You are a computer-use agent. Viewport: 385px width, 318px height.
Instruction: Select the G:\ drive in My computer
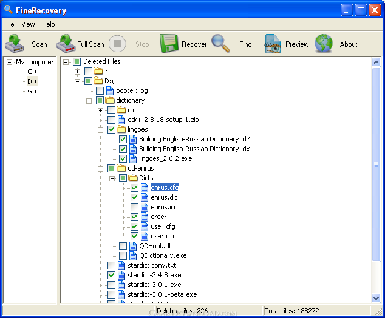point(32,91)
